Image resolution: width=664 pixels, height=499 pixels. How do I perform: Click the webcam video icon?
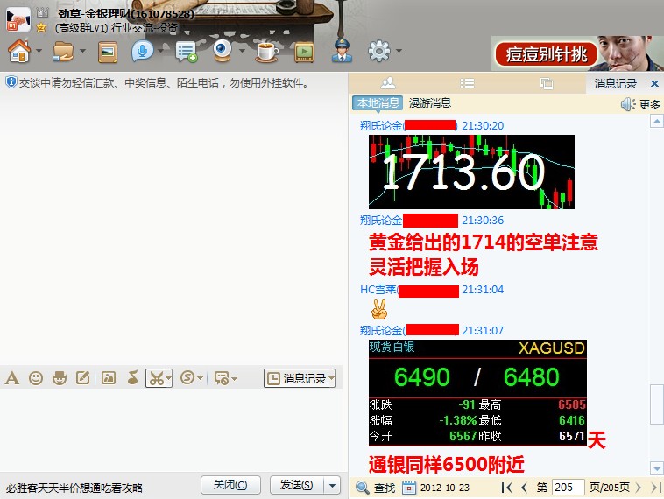point(223,52)
